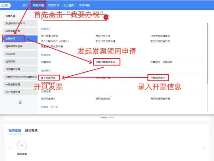The height and width of the screenshot is (161, 214).
Task: Click the left carousel arrow in favorites
Action: click(x=10, y=149)
